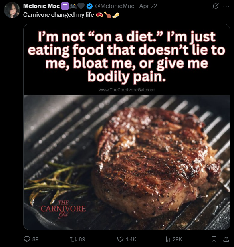
Task: Click the 29K views count
Action: (177, 239)
